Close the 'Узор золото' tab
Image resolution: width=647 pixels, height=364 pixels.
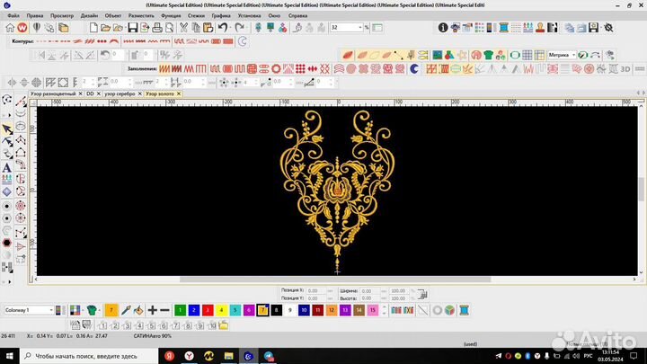pos(178,93)
